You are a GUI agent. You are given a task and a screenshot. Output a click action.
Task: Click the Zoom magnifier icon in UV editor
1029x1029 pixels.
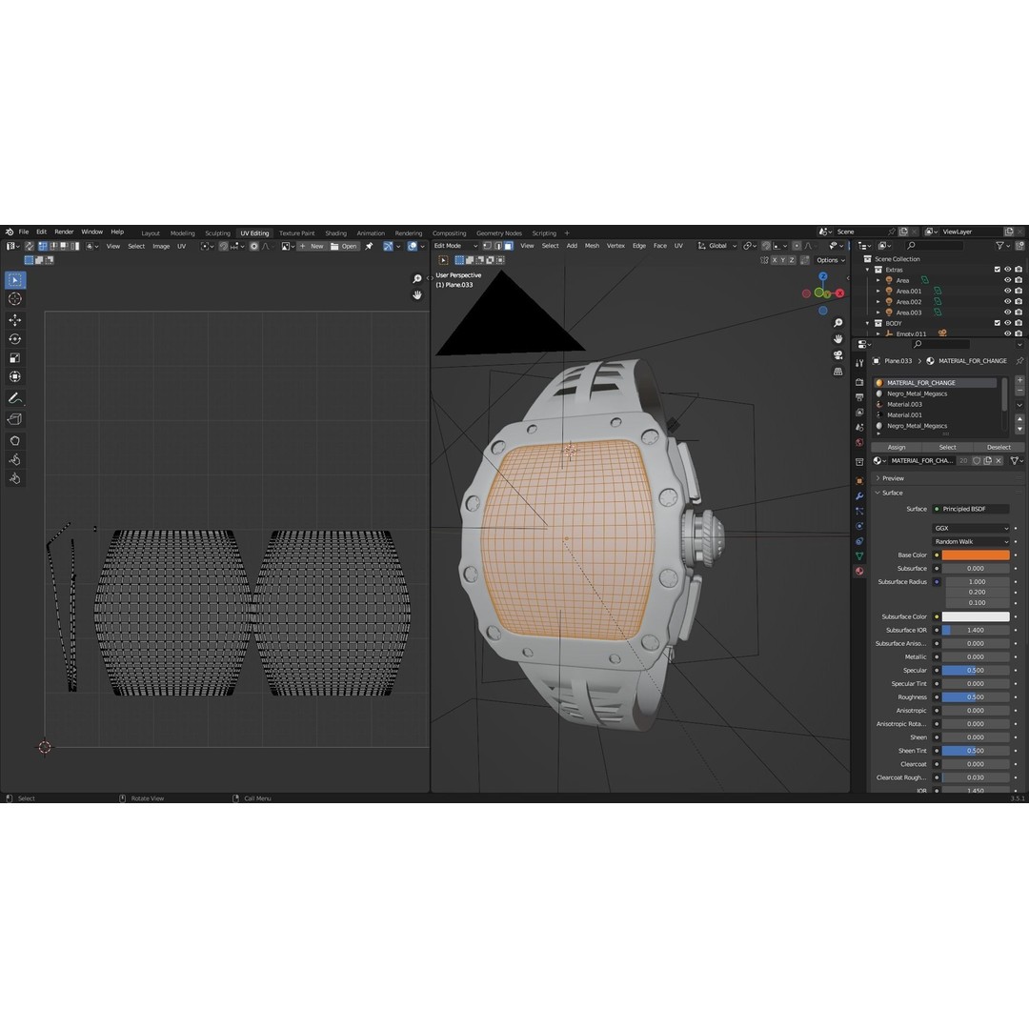[x=416, y=278]
